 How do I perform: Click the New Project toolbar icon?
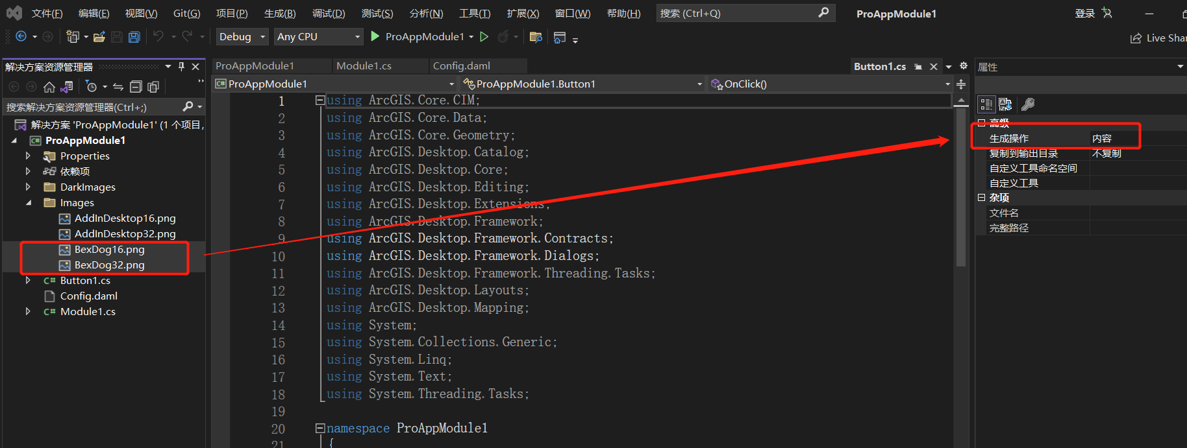(x=73, y=37)
